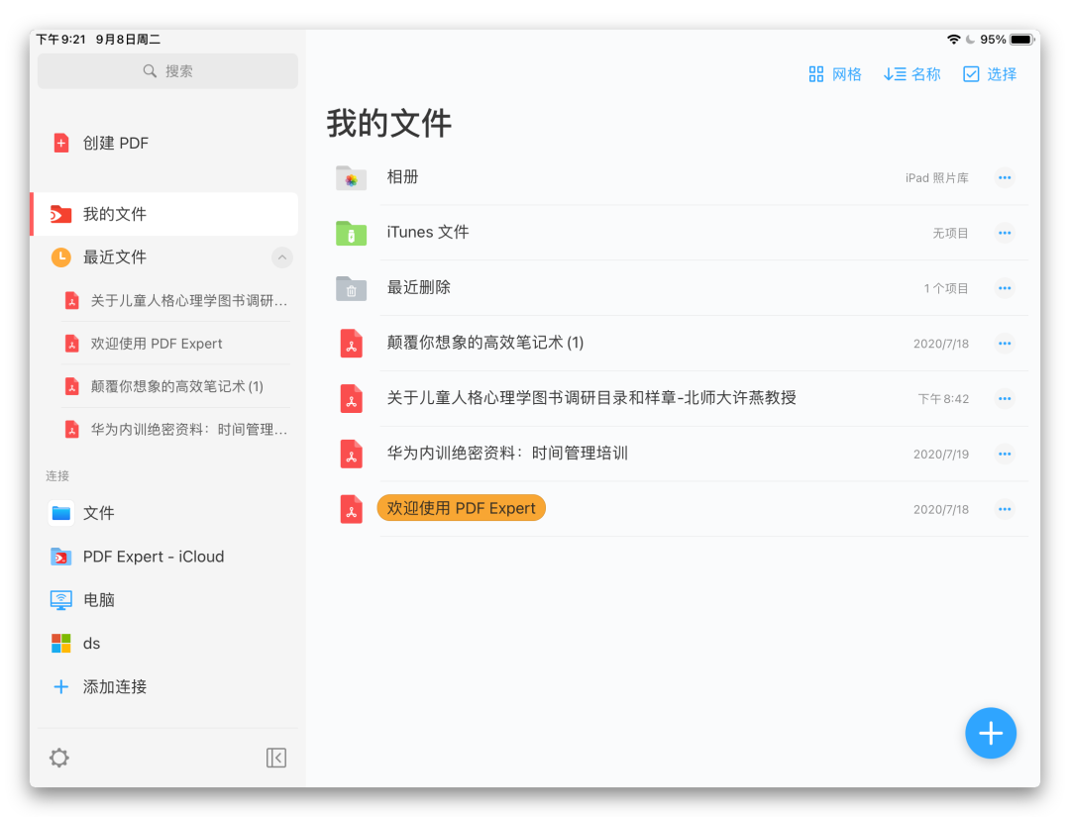Click PDF icon of 关于儿童人格心理学图书调研目录
This screenshot has height=817, width=1070.
(352, 399)
